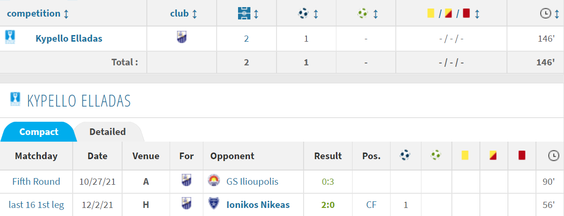
Task: Click team crest in Fifth Round row
Action: (186, 180)
